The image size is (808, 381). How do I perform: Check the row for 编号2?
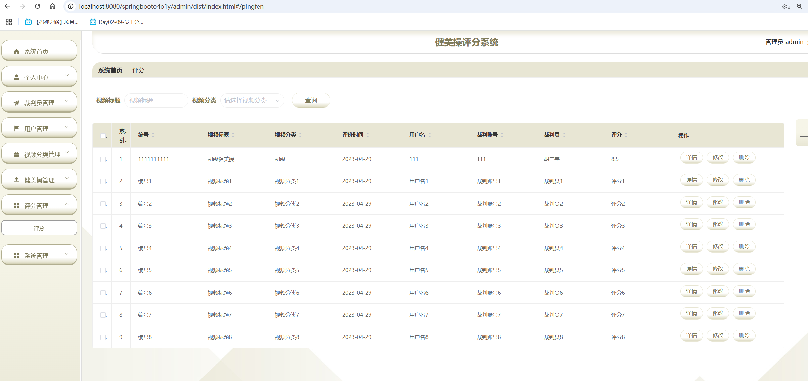(103, 204)
